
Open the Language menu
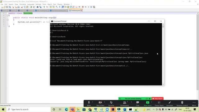[30, 4]
